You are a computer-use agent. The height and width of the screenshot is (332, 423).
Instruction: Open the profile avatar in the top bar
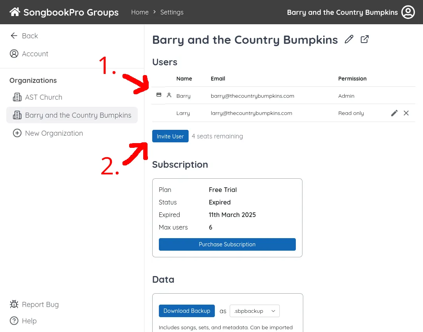408,12
